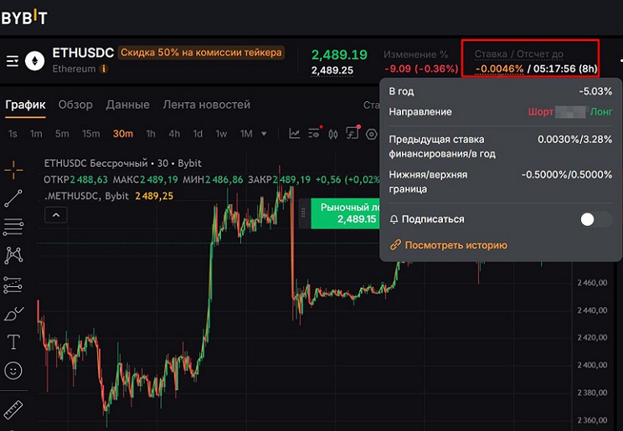
Task: Select the trend line drawing tool
Action: pyautogui.click(x=13, y=198)
